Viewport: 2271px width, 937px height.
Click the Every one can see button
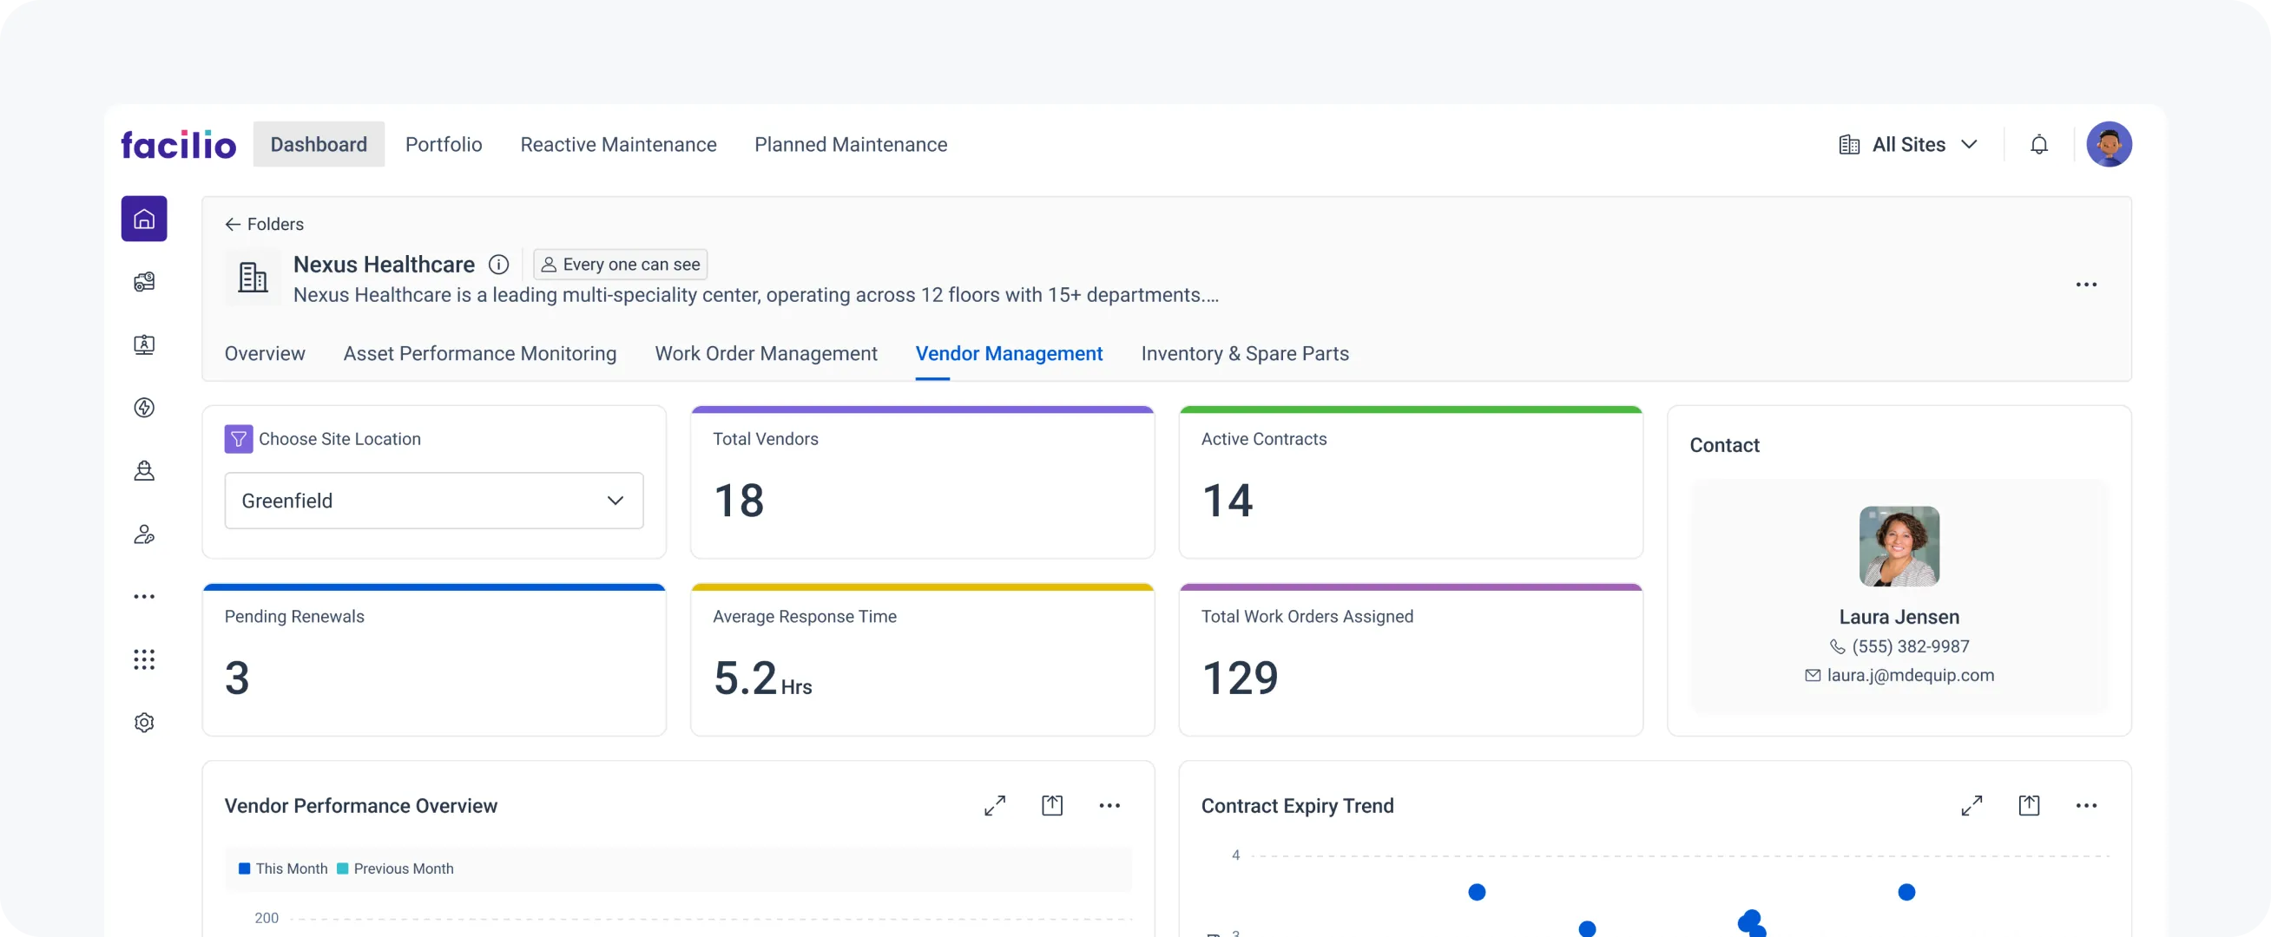point(620,265)
